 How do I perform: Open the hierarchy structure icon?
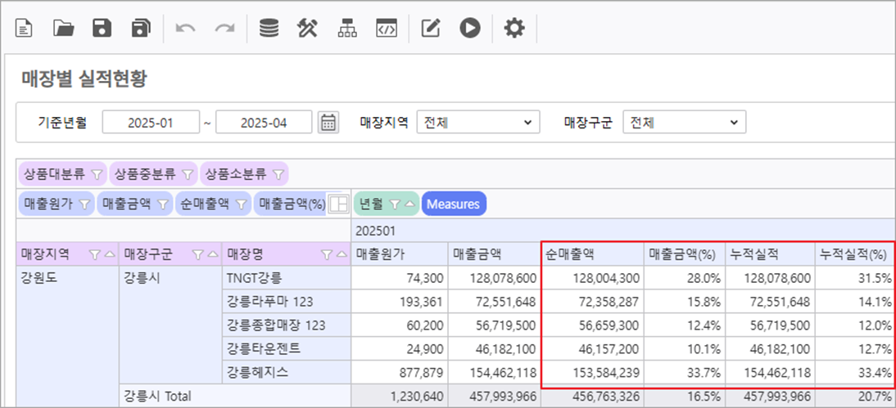click(346, 28)
